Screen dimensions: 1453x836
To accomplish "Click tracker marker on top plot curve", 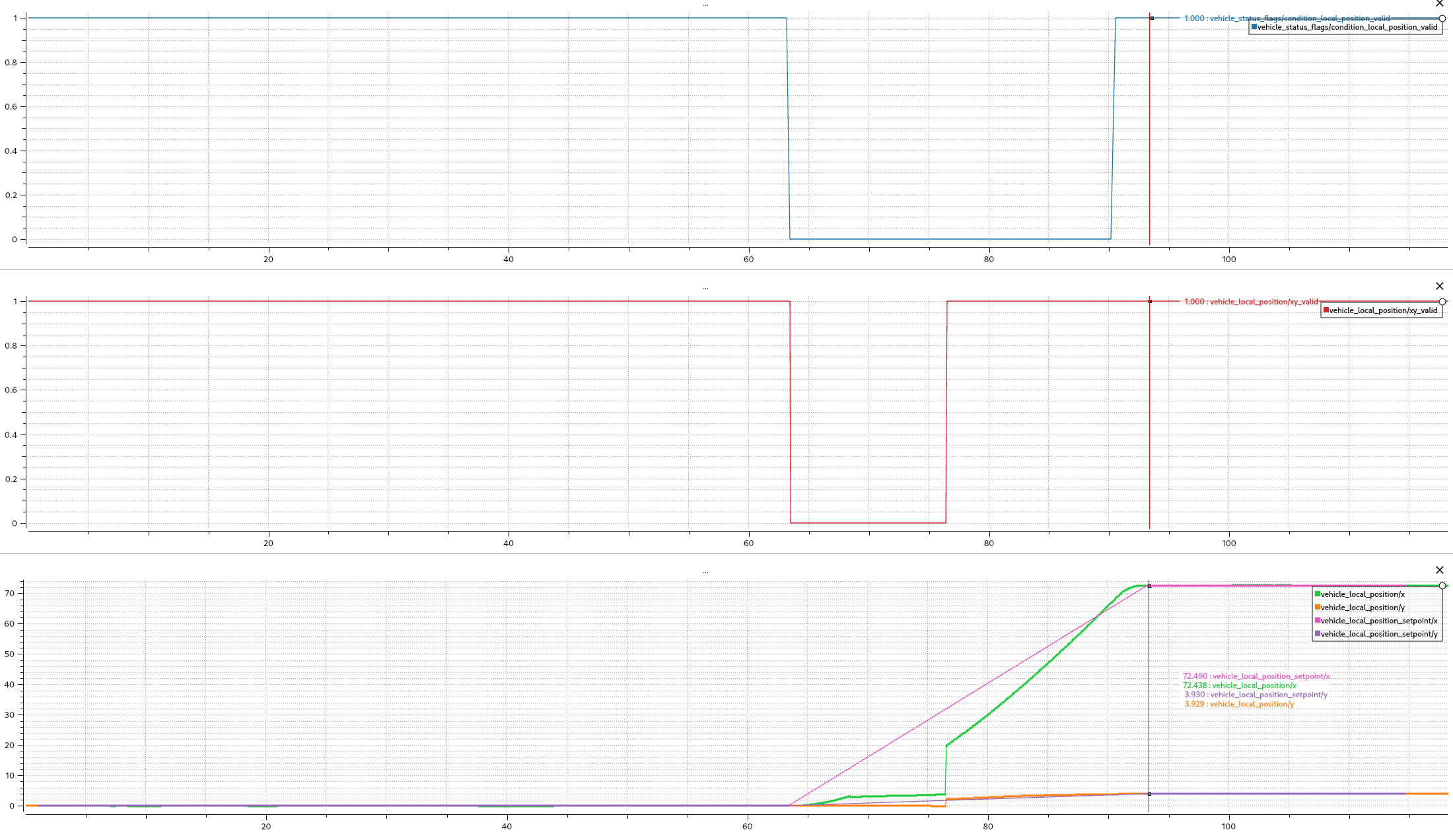I will 1152,18.
